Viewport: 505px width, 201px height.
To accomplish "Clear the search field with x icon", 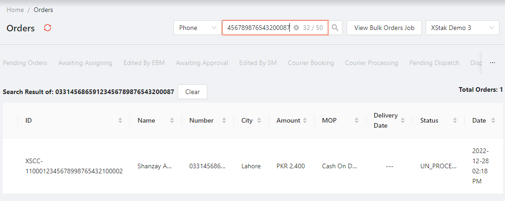I will click(x=296, y=28).
